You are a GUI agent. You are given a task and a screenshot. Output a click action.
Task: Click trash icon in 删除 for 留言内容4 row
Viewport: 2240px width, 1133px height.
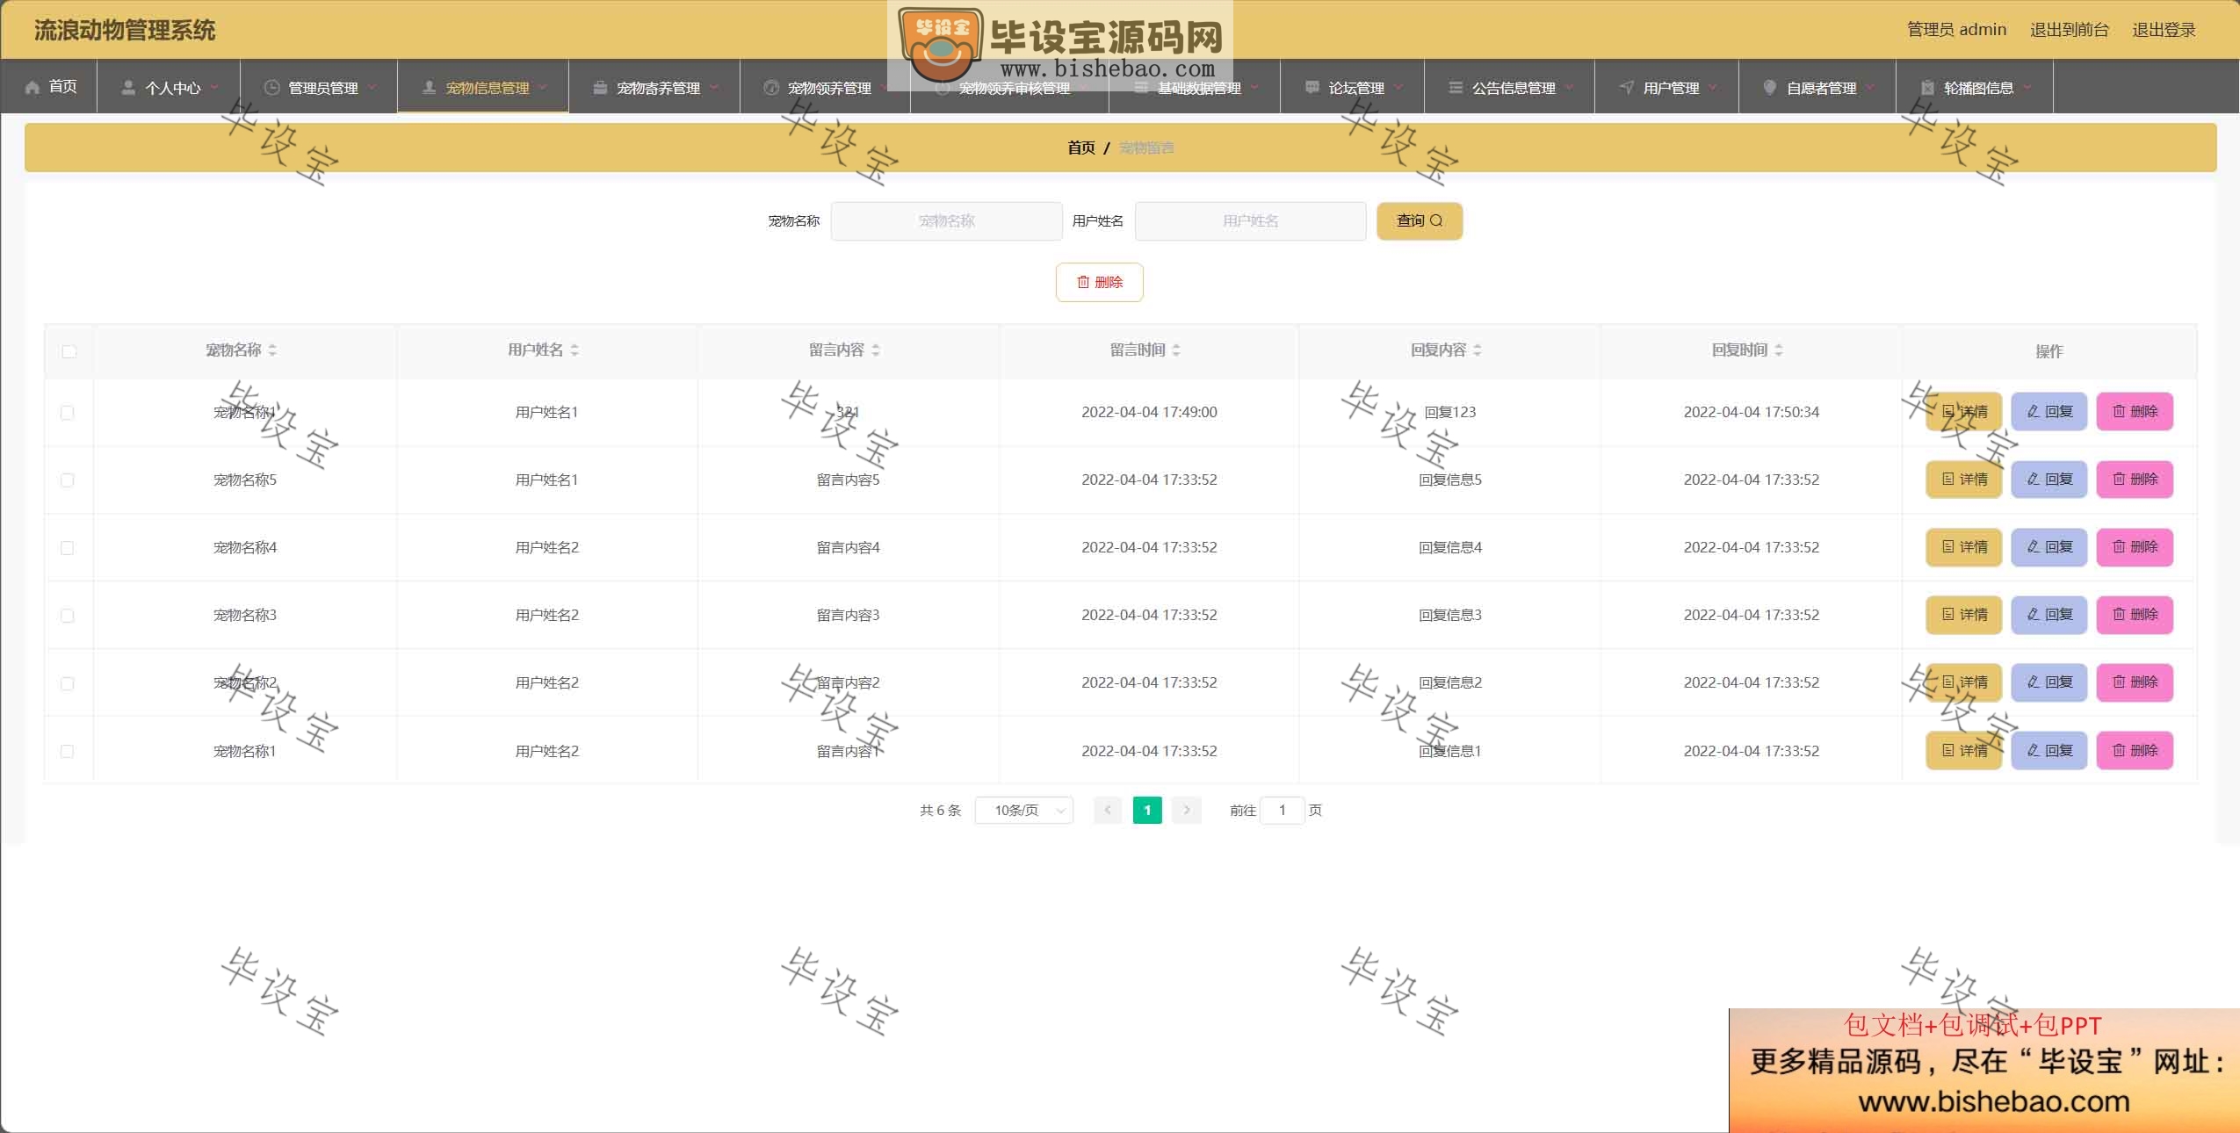click(2119, 546)
